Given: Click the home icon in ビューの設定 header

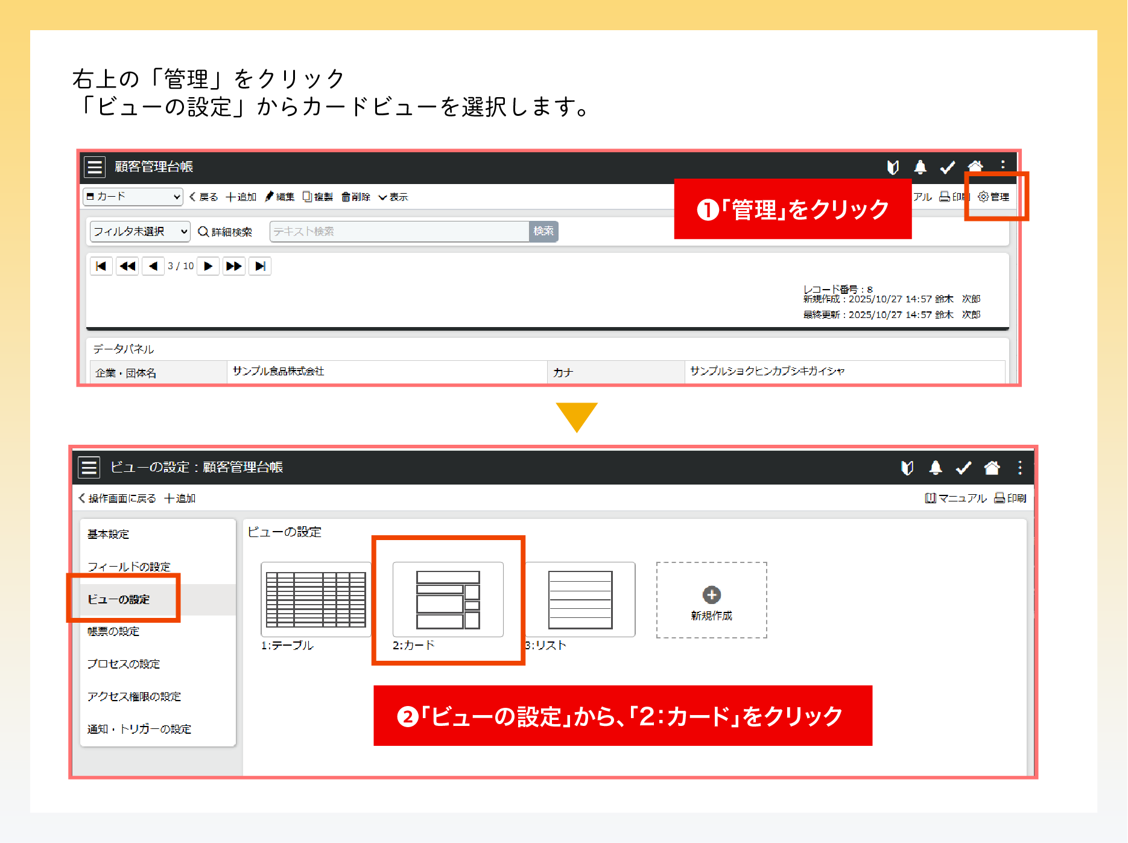Looking at the screenshot, I should (992, 468).
